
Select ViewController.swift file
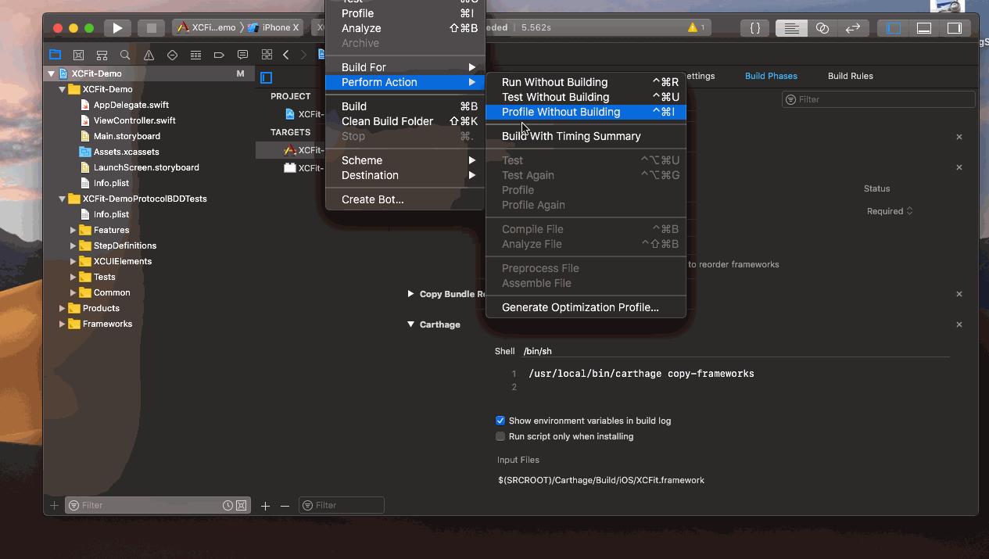(134, 120)
